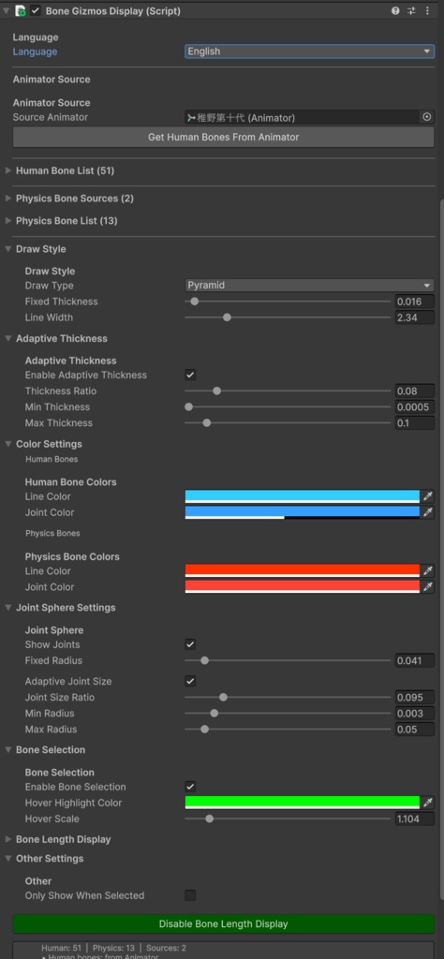Image resolution: width=444 pixels, height=959 pixels.
Task: Click Min Thickness value field 0.0005
Action: 415,406
